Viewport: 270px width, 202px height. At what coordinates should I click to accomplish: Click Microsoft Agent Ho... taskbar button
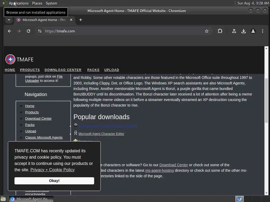(x=31, y=199)
